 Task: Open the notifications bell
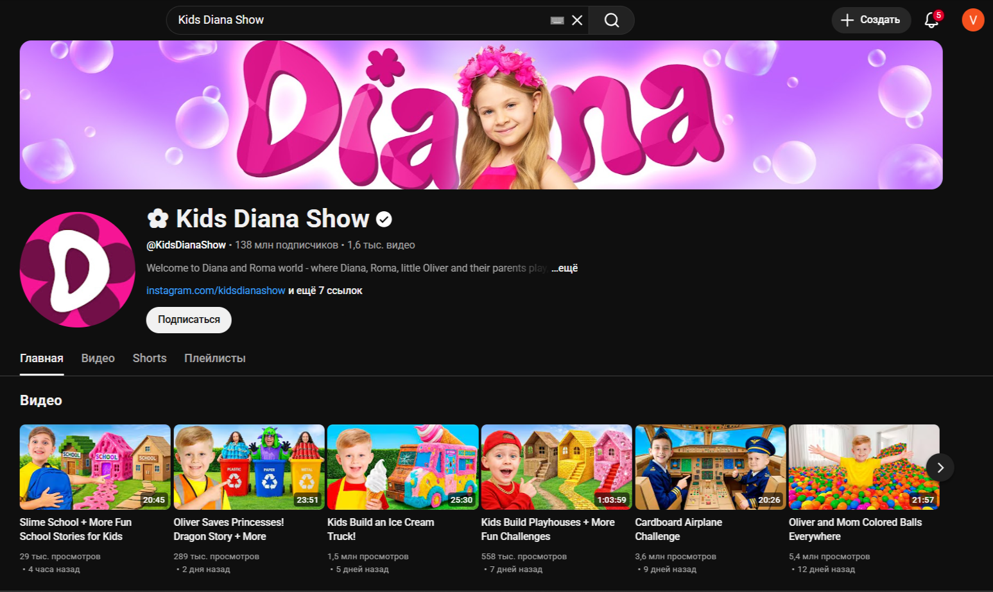[932, 20]
